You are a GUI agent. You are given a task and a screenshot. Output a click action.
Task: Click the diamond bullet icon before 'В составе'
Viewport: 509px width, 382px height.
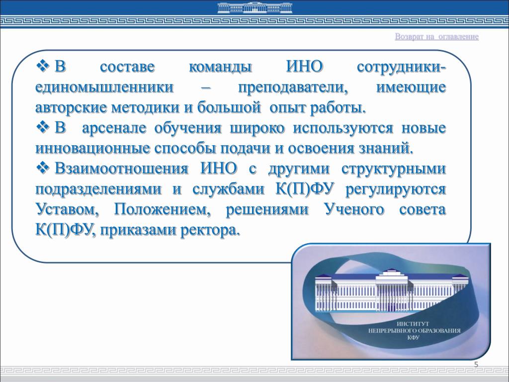coord(43,66)
